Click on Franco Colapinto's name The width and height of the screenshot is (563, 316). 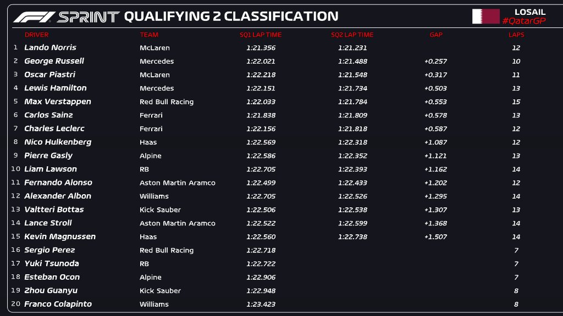pos(58,304)
